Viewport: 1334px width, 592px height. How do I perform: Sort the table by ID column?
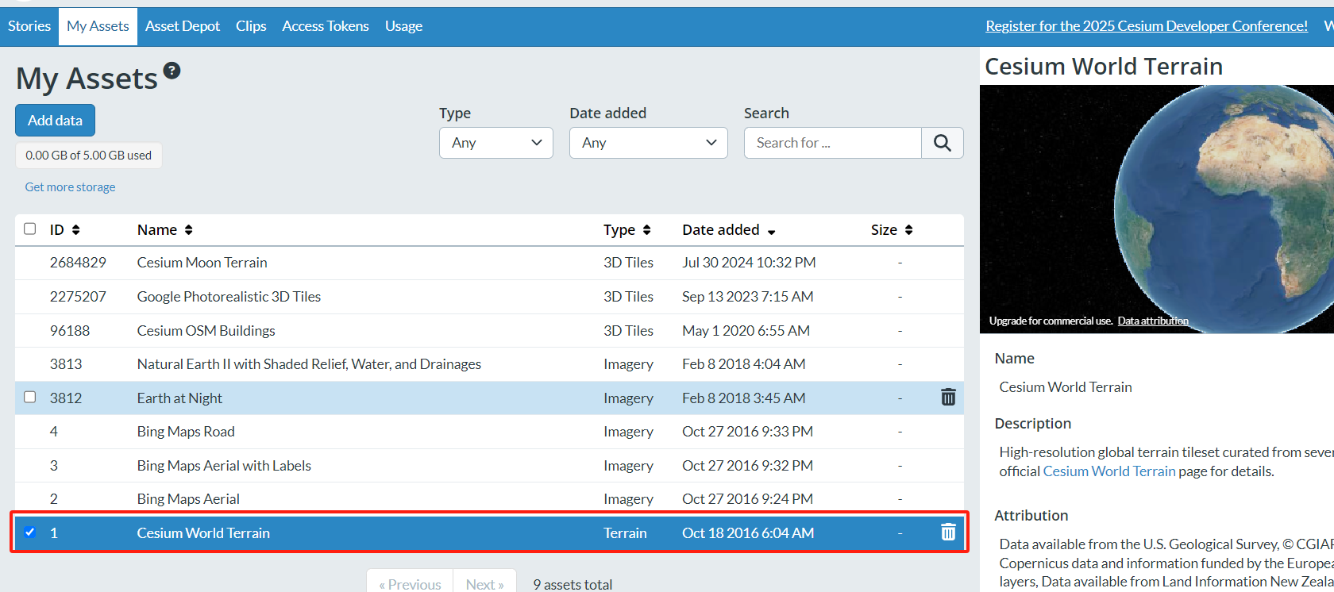coord(65,229)
